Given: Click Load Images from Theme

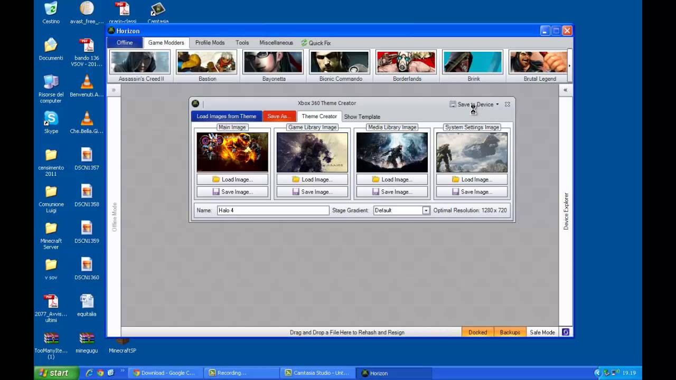Looking at the screenshot, I should point(226,116).
